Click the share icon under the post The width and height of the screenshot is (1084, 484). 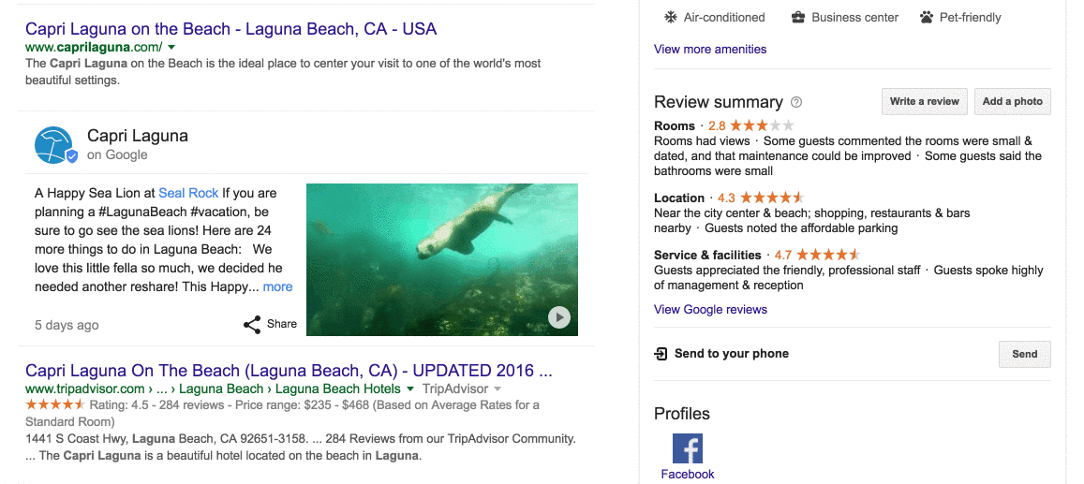[x=252, y=325]
